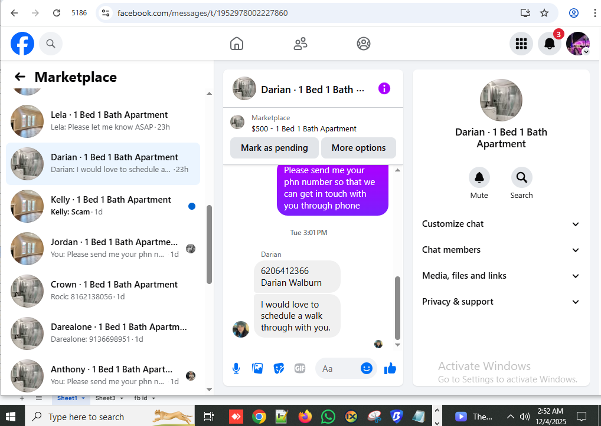Open WhatsApp from taskbar

point(328,417)
